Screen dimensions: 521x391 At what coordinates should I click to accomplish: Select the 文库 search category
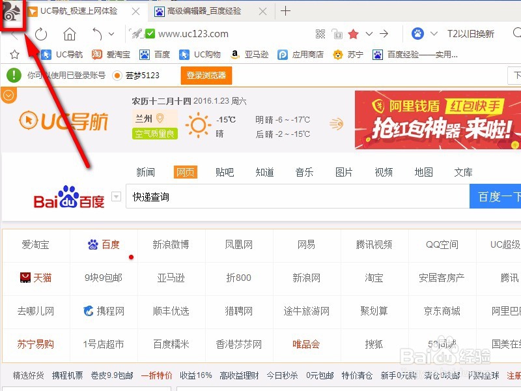pos(463,172)
